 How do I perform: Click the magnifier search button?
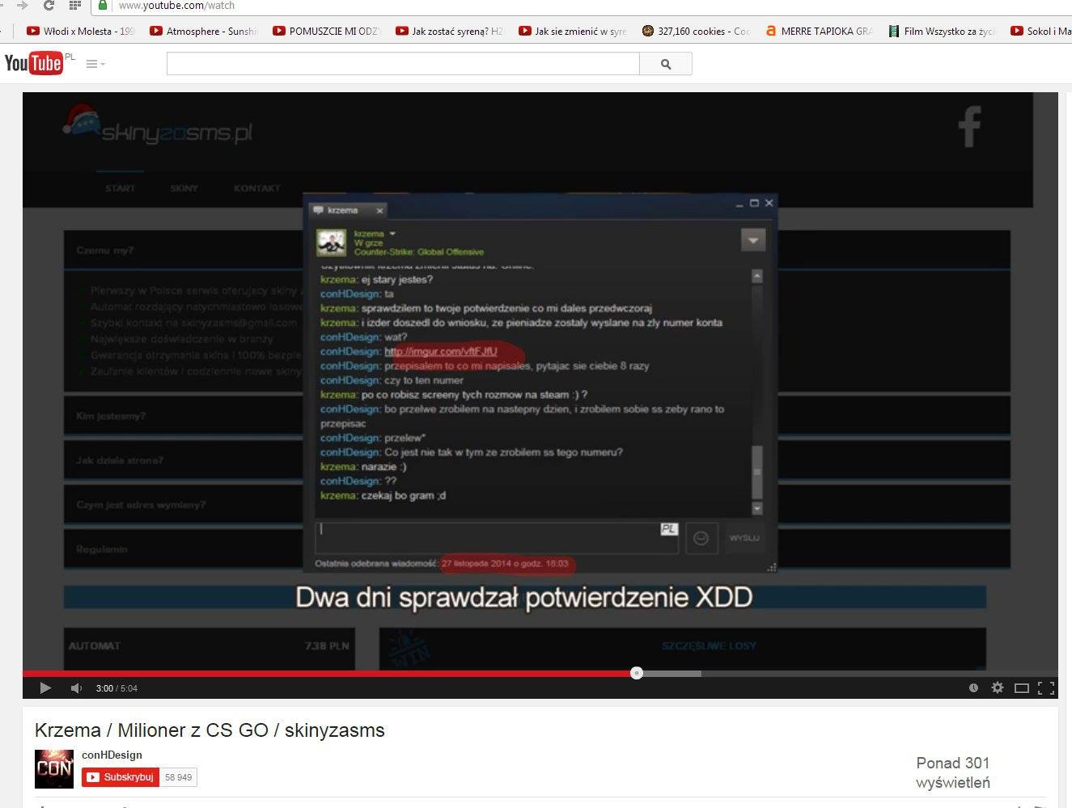[666, 64]
